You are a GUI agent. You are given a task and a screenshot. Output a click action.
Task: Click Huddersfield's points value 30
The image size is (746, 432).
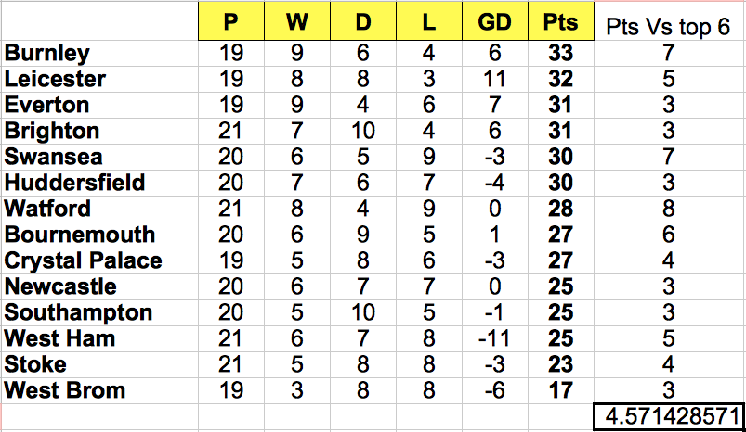pyautogui.click(x=561, y=184)
